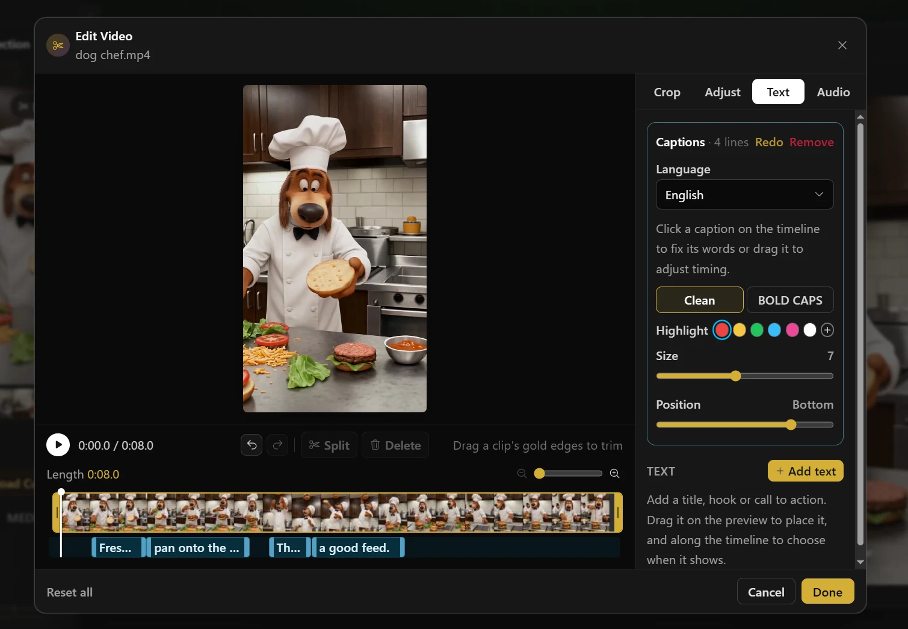Click the Add text button

[805, 471]
